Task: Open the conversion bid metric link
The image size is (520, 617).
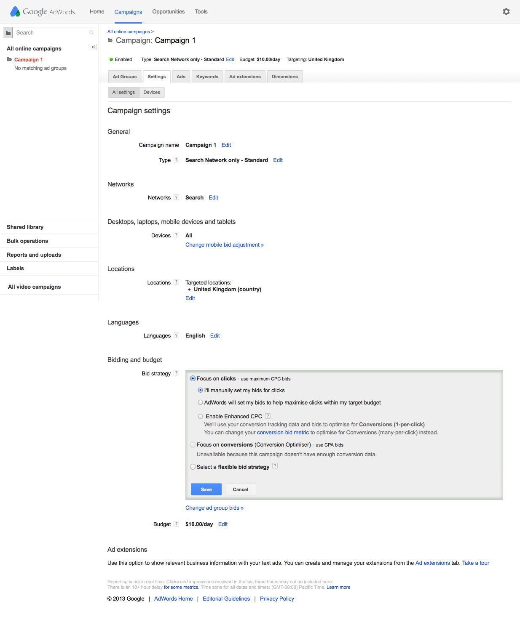Action: point(283,432)
